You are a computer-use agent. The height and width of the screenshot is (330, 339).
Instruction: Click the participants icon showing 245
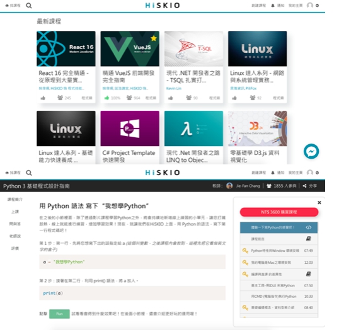tap(60, 98)
